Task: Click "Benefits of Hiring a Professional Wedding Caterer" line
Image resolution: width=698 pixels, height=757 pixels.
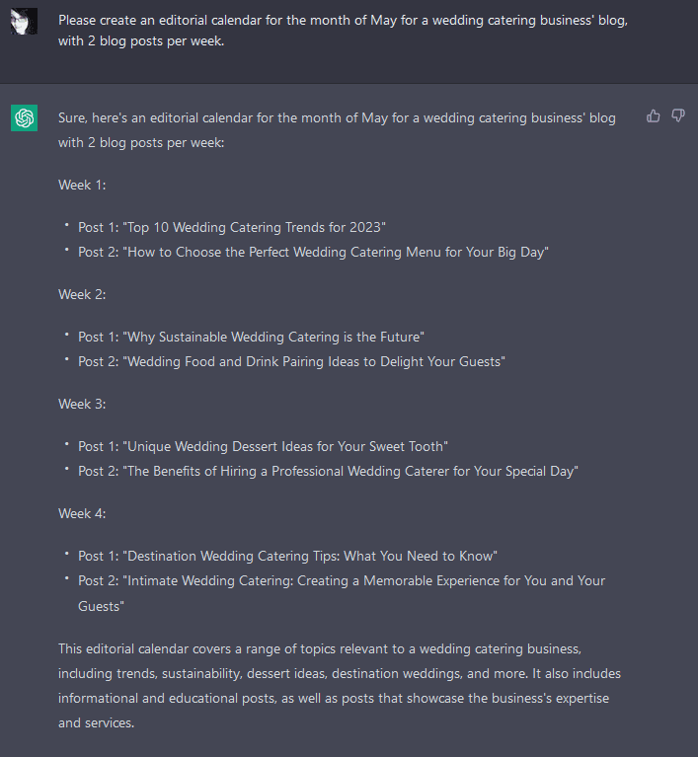Action: coord(329,471)
